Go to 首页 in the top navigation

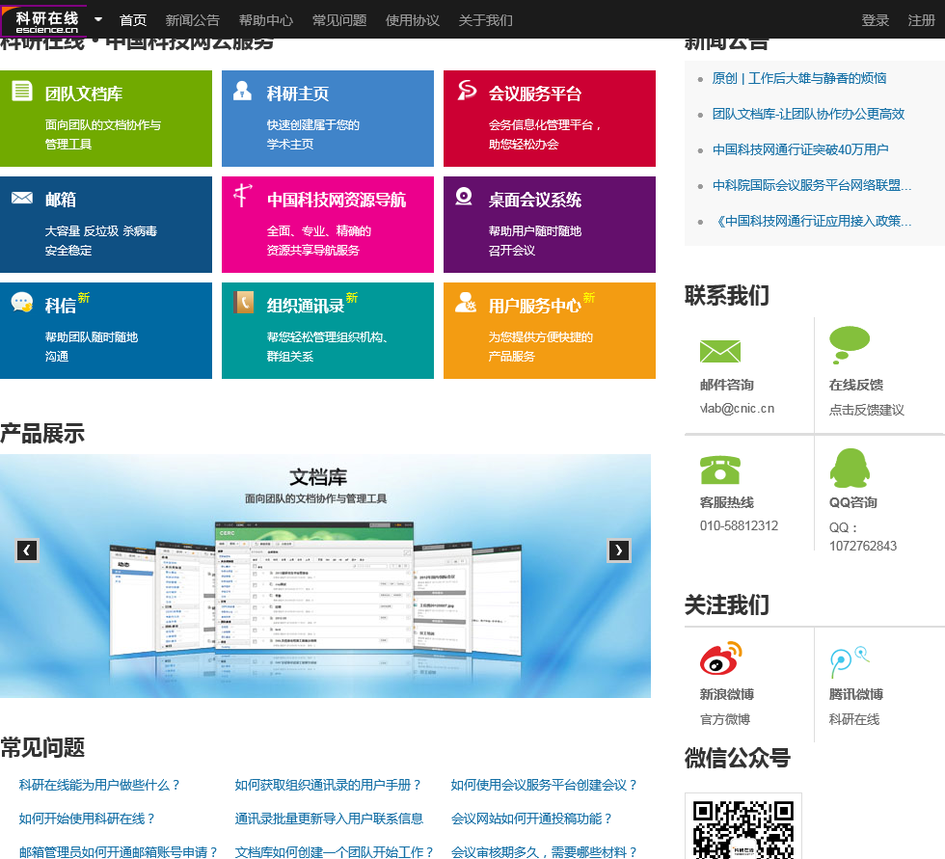coord(133,20)
